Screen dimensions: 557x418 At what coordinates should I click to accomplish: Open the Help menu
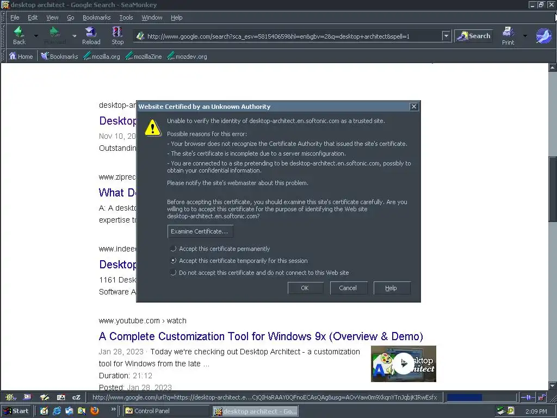177,17
